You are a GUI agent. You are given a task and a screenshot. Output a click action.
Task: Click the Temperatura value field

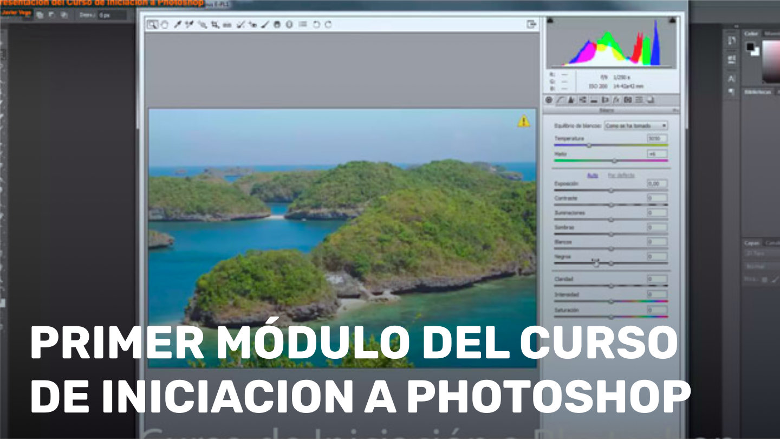pyautogui.click(x=657, y=139)
